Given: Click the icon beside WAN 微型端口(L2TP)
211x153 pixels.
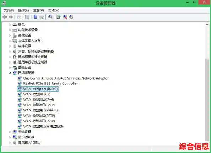Looking at the screenshot, I should pos(20,105).
